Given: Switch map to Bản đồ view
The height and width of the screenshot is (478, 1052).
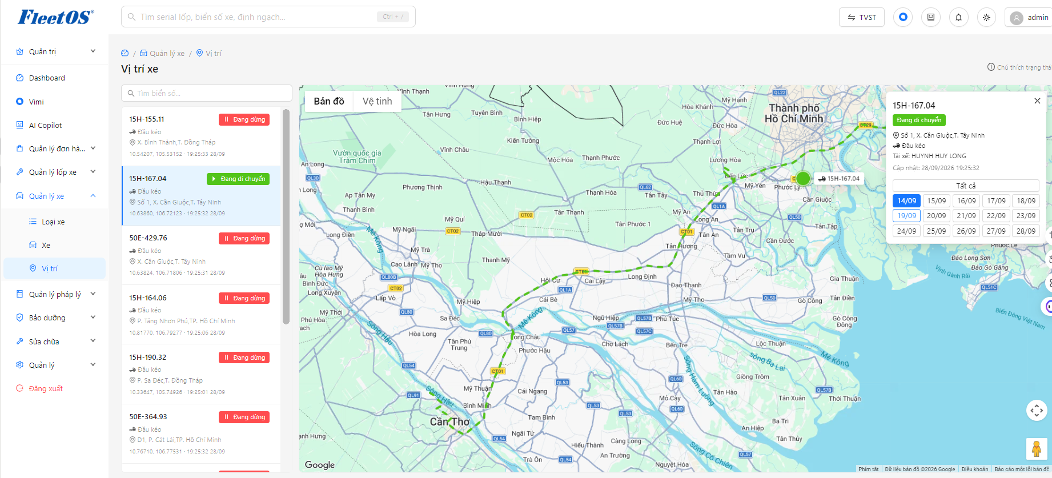Looking at the screenshot, I should point(329,101).
